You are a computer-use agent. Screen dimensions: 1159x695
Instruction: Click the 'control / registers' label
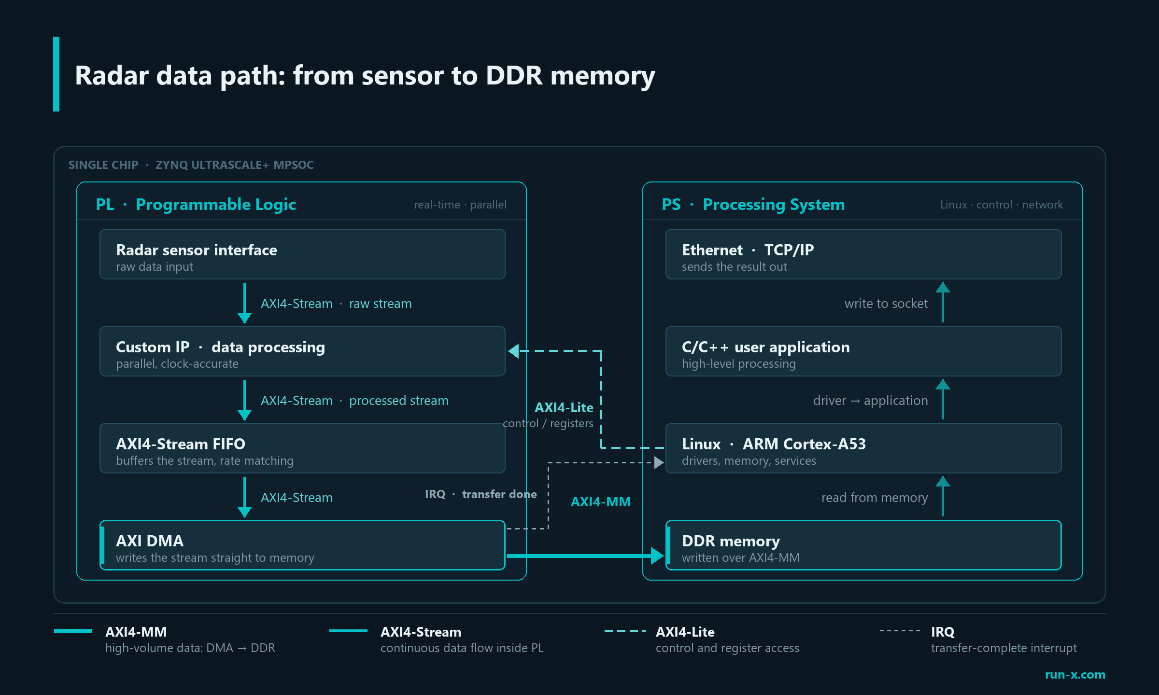point(548,423)
